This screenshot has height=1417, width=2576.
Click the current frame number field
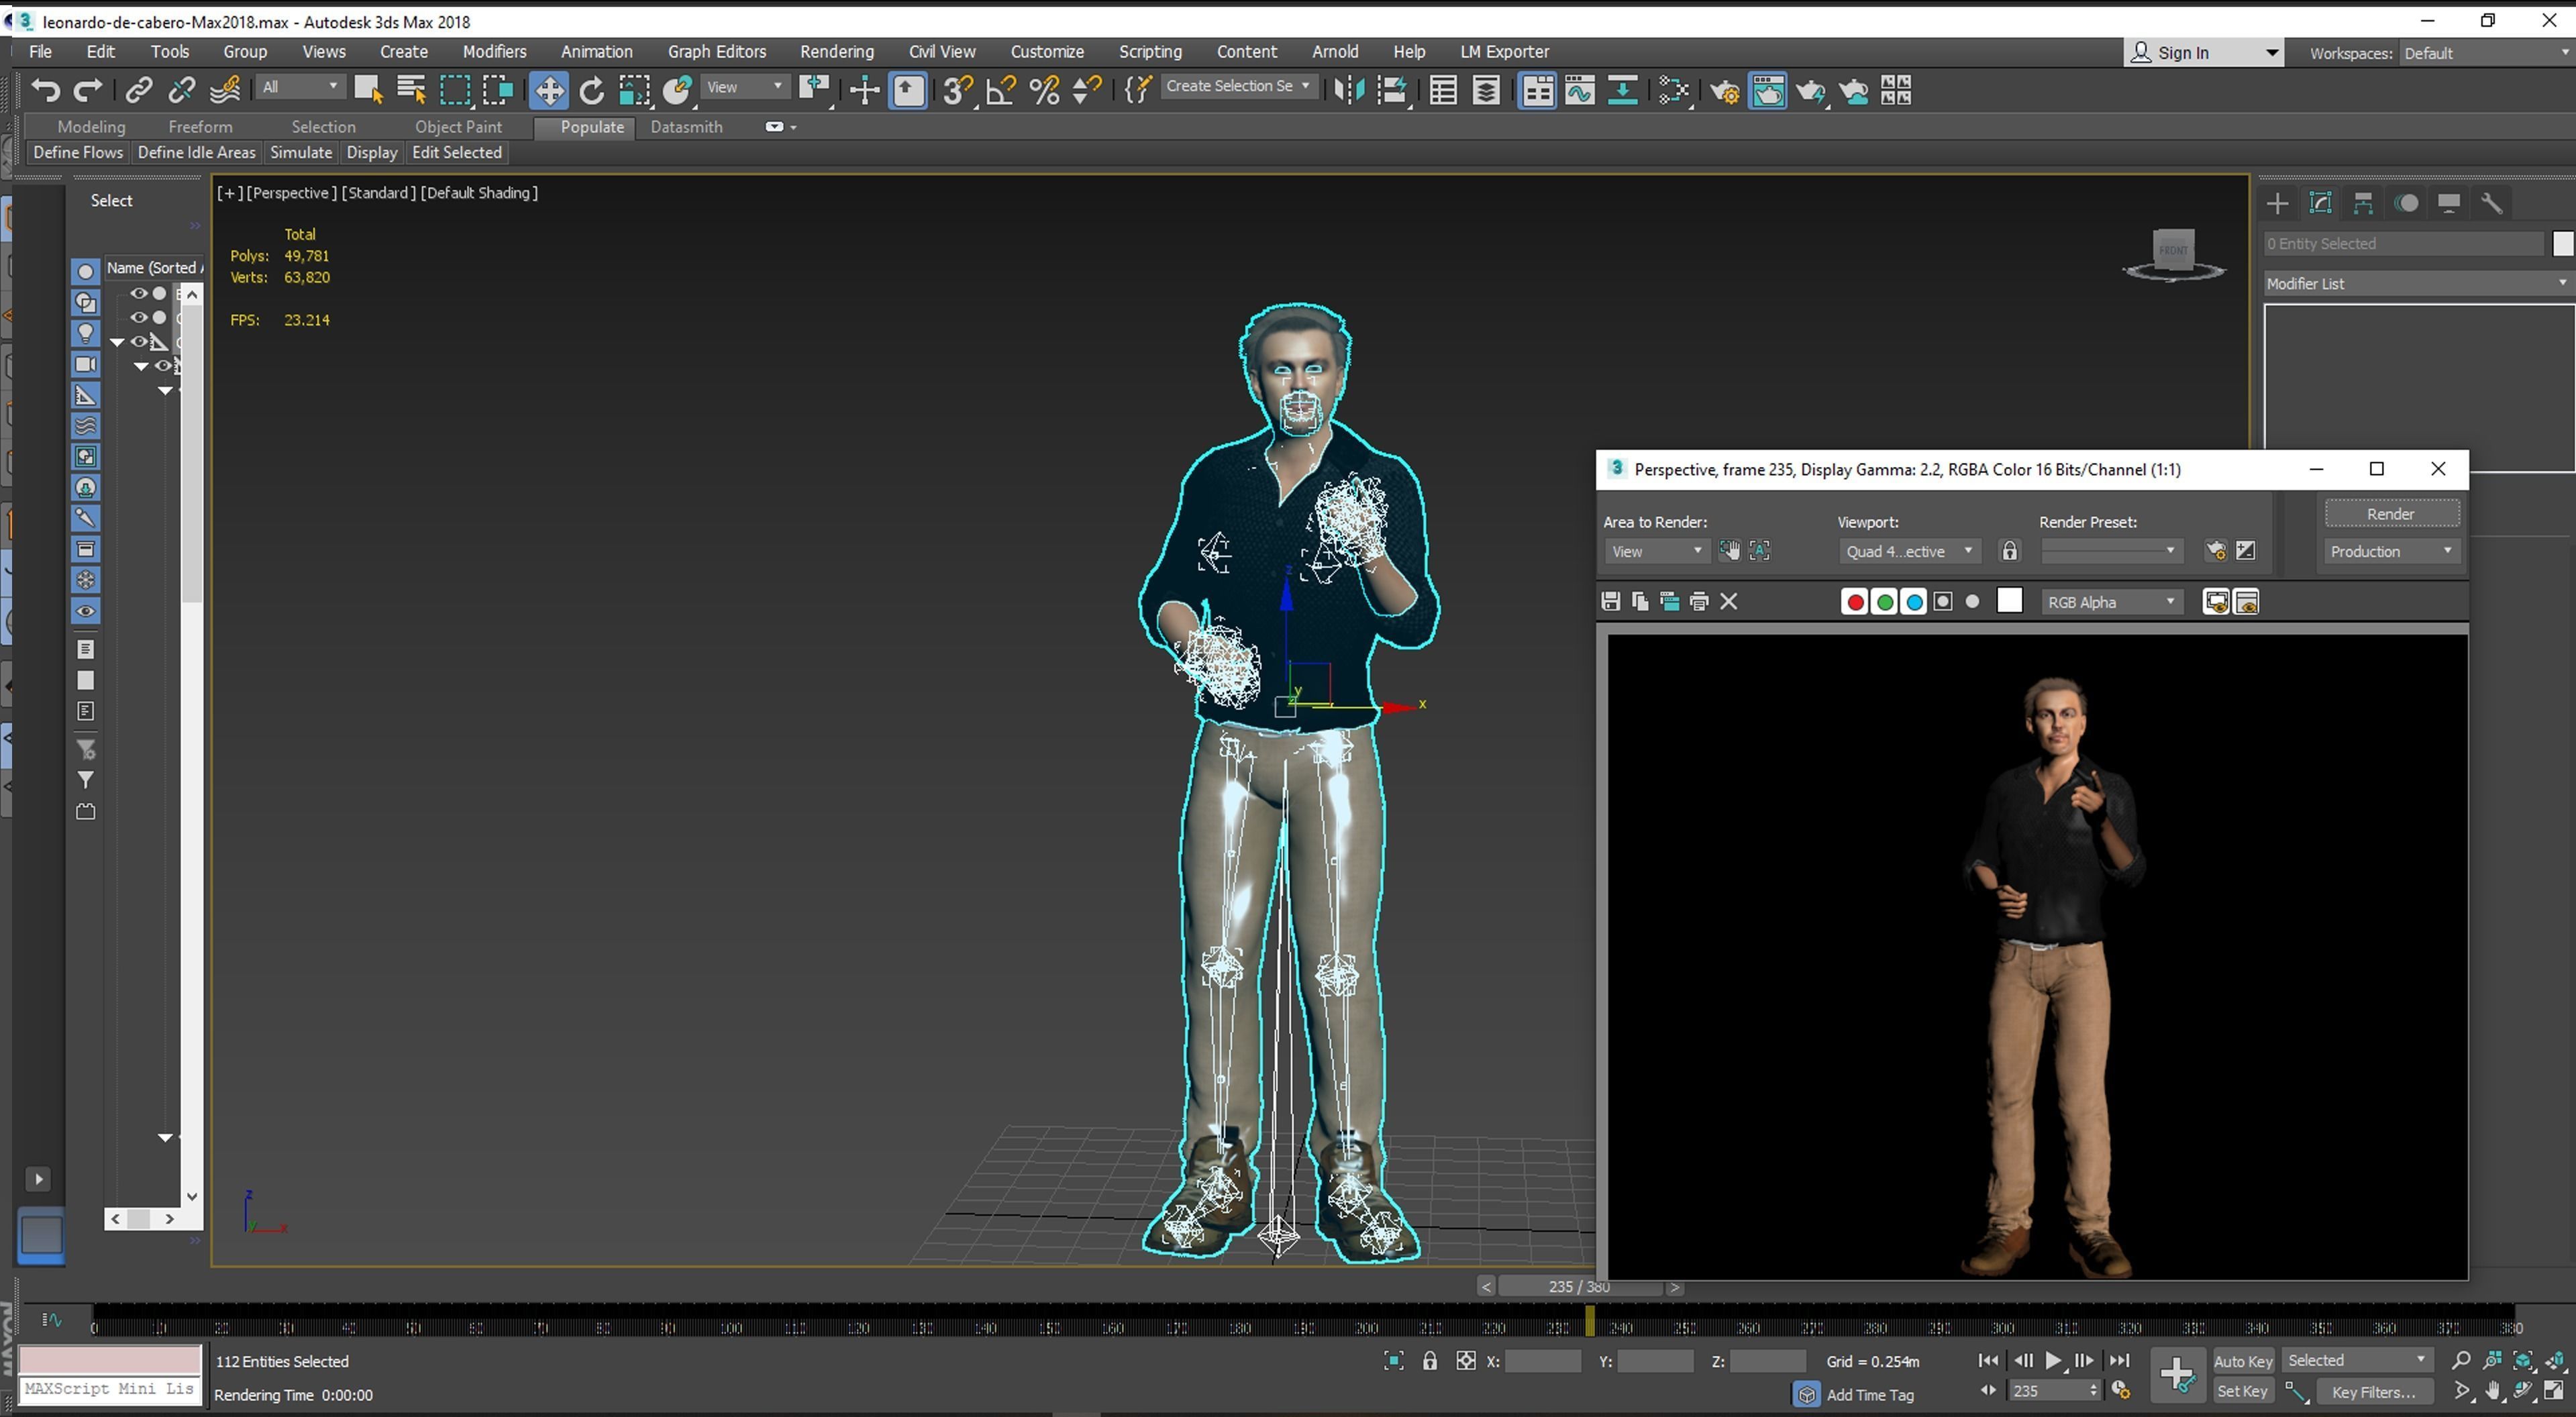tap(2049, 1391)
